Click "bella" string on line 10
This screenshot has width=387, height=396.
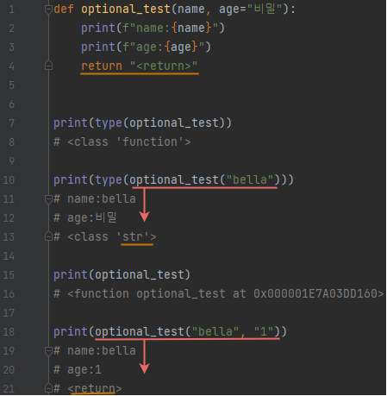click(250, 180)
